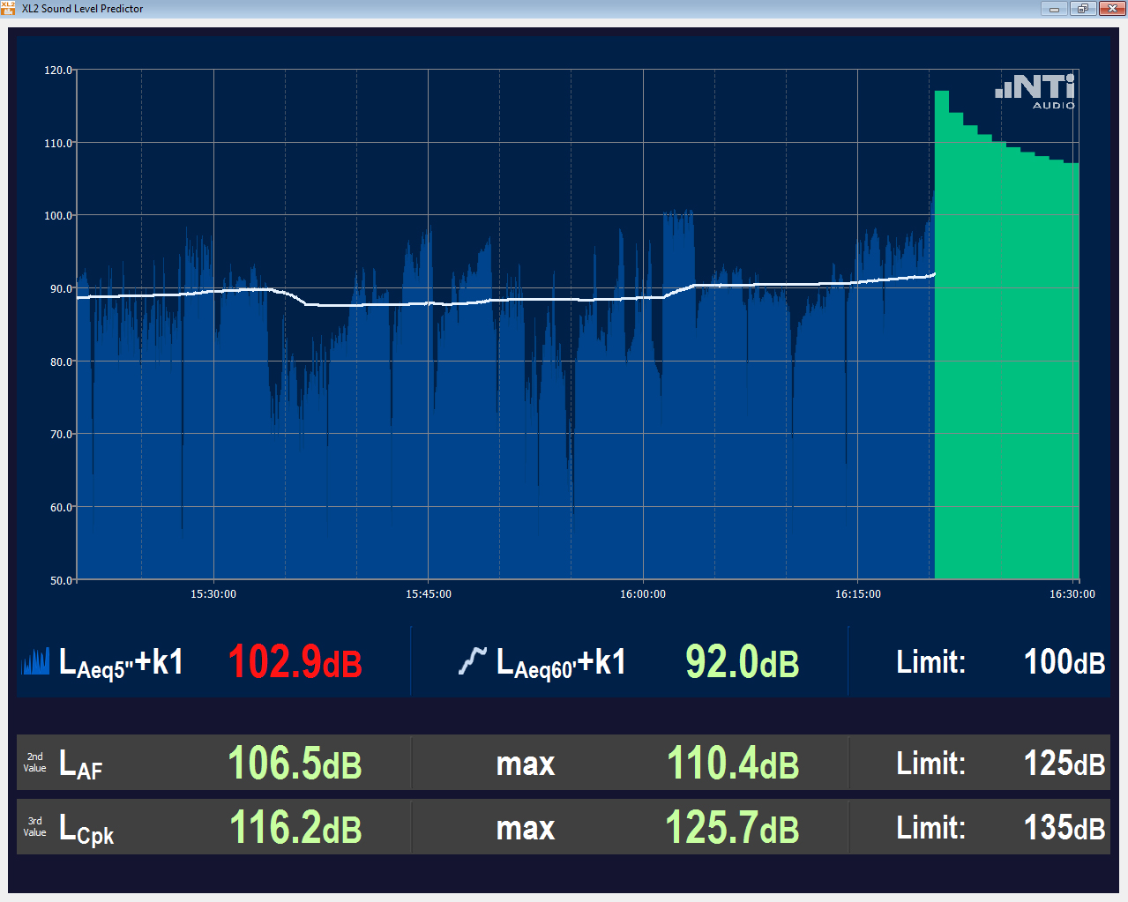
Task: Click the NTi Audio logo on the graph
Action: tap(1035, 91)
